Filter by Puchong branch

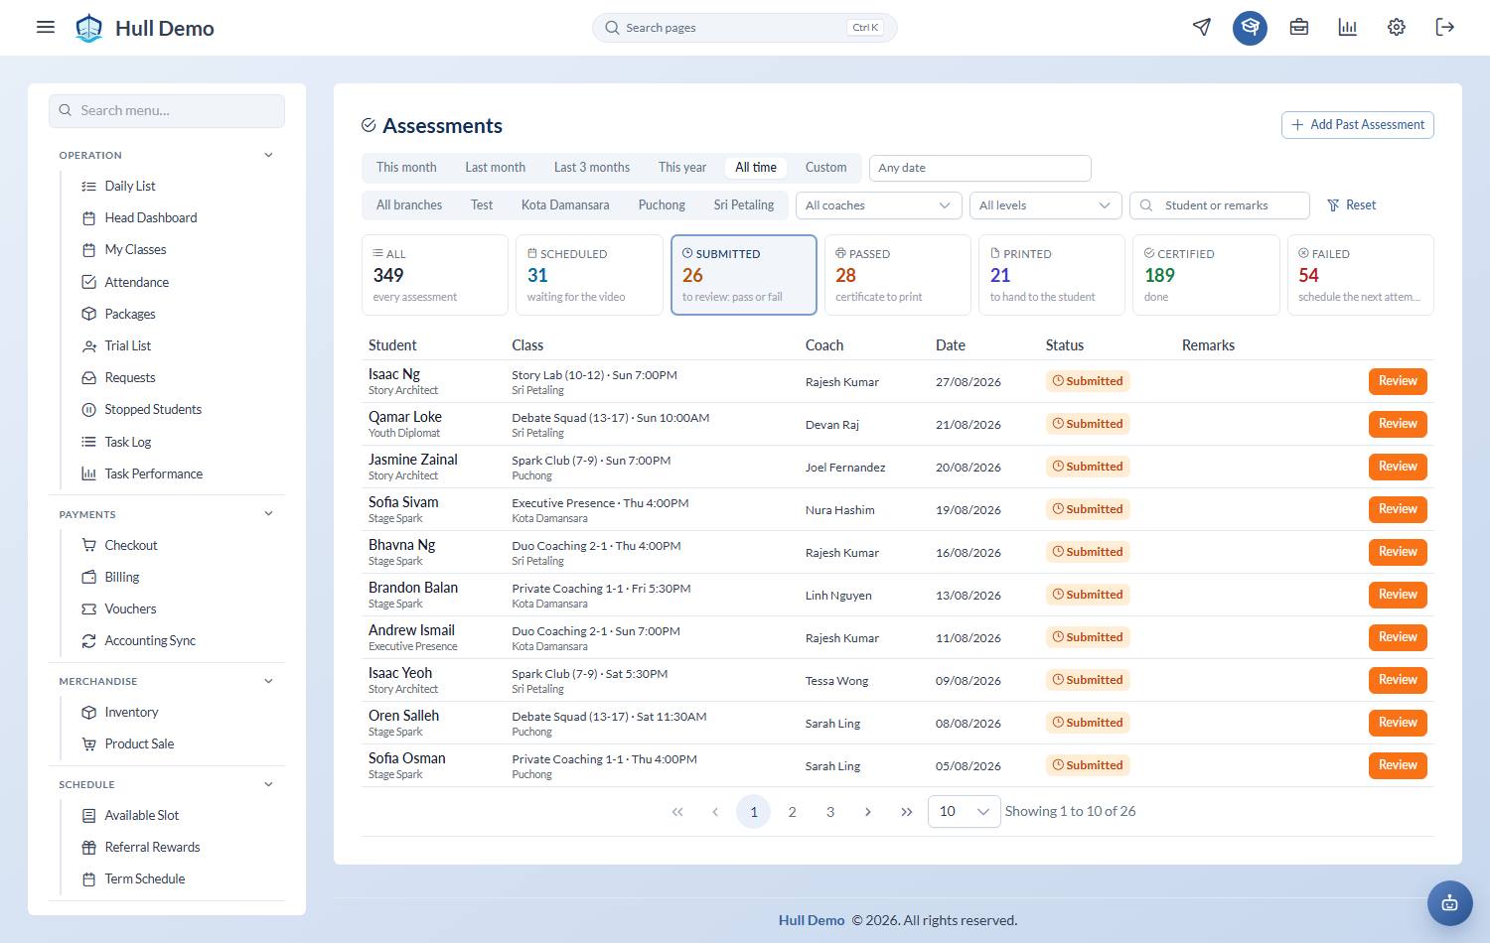coord(662,205)
